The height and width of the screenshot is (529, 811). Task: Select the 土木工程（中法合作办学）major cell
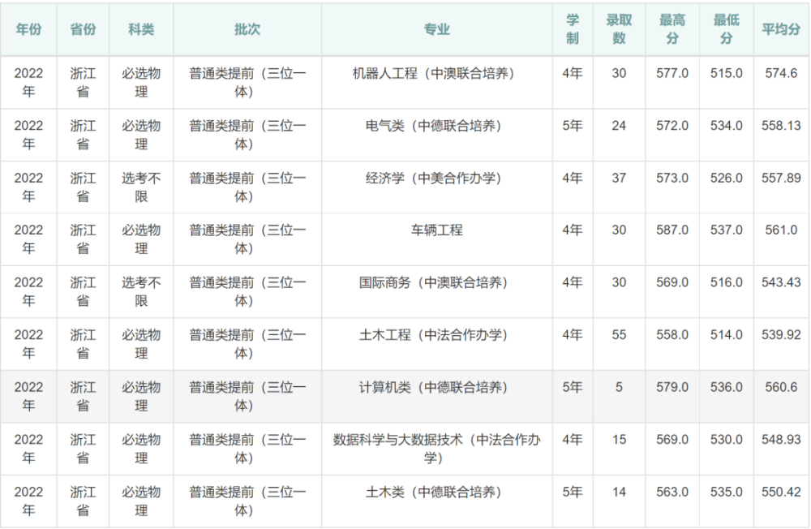(x=435, y=334)
